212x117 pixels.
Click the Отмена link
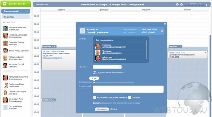coord(114,109)
